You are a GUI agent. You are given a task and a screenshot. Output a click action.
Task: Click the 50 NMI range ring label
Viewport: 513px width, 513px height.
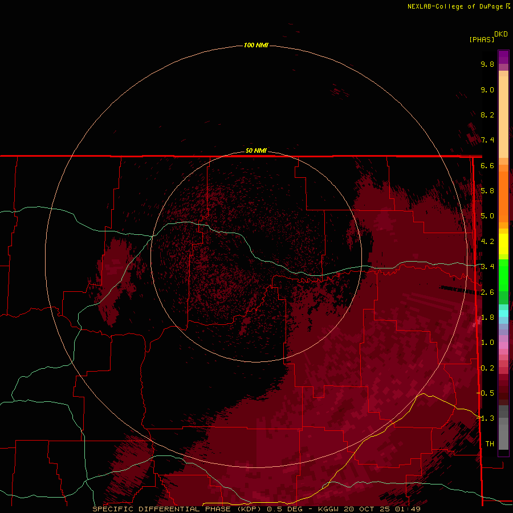(256, 150)
